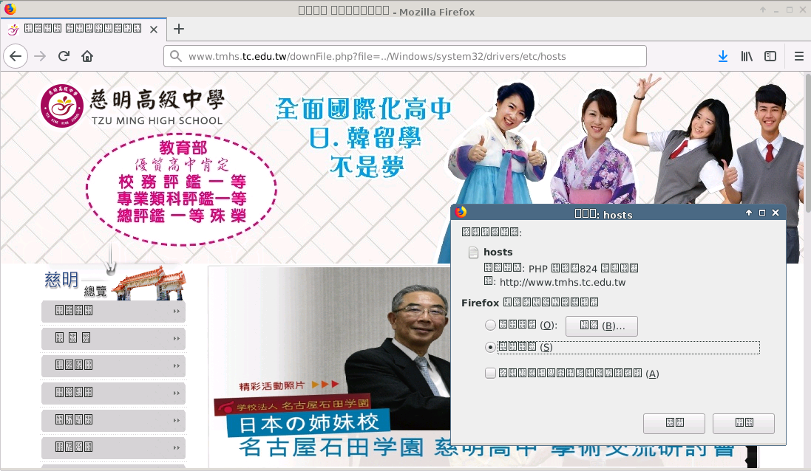
Task: Click the right dialog button at the bottom
Action: click(743, 424)
